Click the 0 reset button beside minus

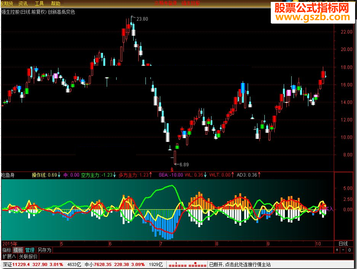(350, 250)
